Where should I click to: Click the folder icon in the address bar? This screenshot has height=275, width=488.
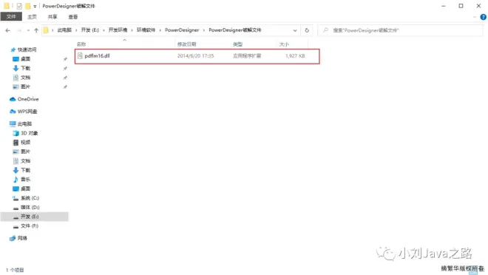point(46,30)
